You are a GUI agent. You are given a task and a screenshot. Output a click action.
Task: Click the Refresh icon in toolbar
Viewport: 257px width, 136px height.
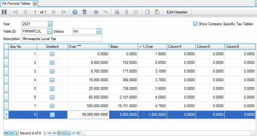96,12
